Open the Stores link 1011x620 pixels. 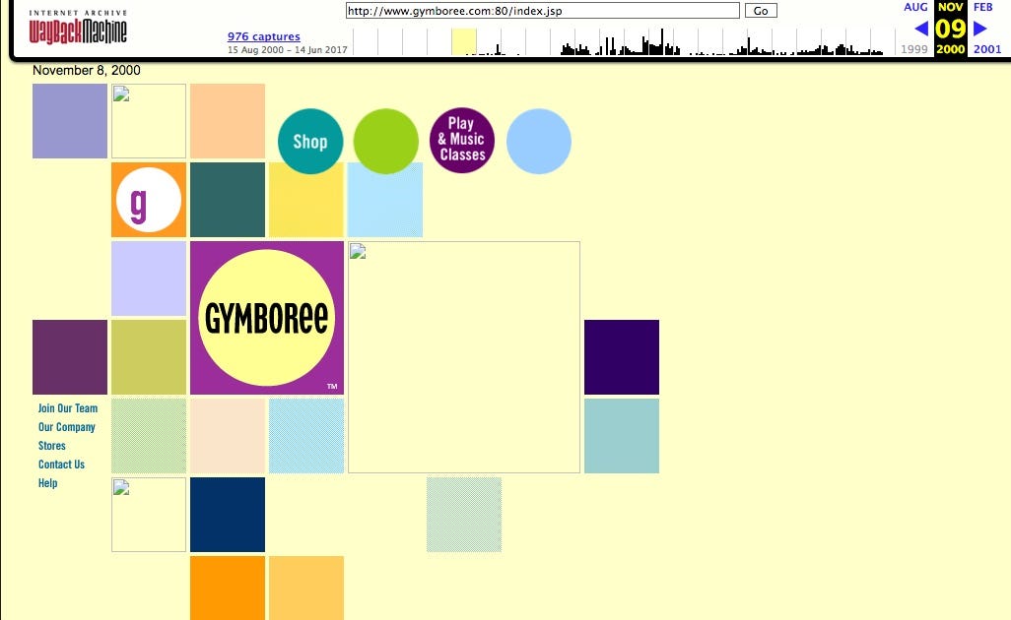click(x=51, y=446)
